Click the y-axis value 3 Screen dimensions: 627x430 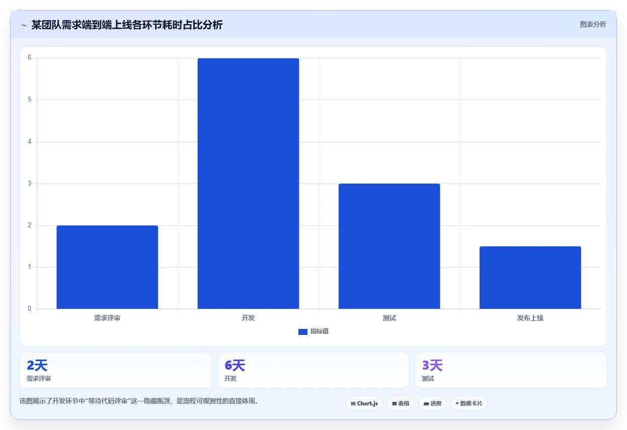click(30, 184)
